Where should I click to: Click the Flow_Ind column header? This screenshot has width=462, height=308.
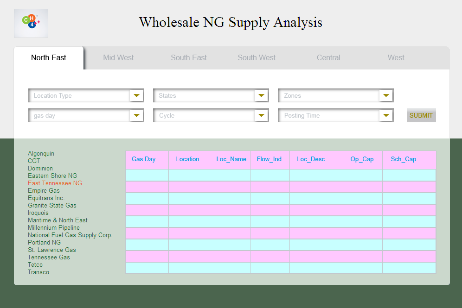(x=270, y=160)
